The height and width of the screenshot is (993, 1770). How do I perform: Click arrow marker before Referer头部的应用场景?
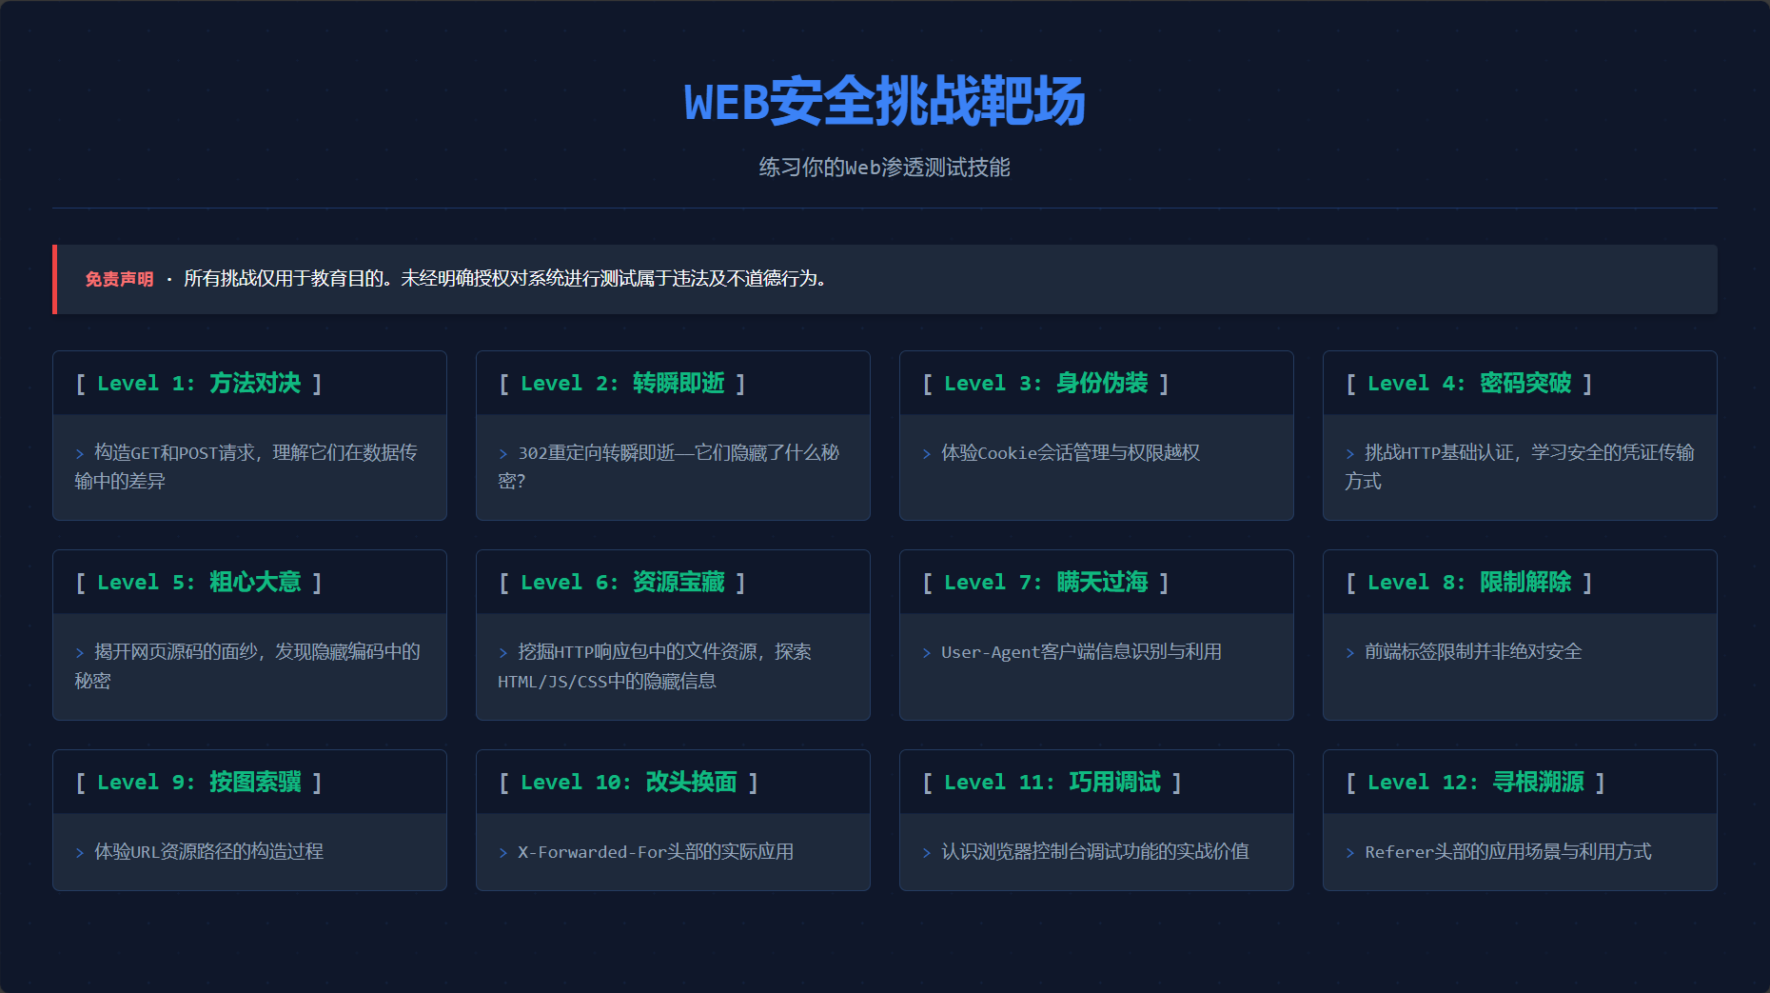click(x=1350, y=853)
